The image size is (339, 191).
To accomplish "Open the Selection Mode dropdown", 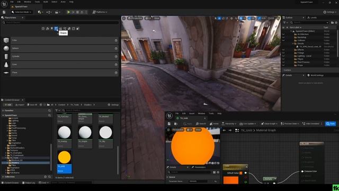I will coord(22,12).
